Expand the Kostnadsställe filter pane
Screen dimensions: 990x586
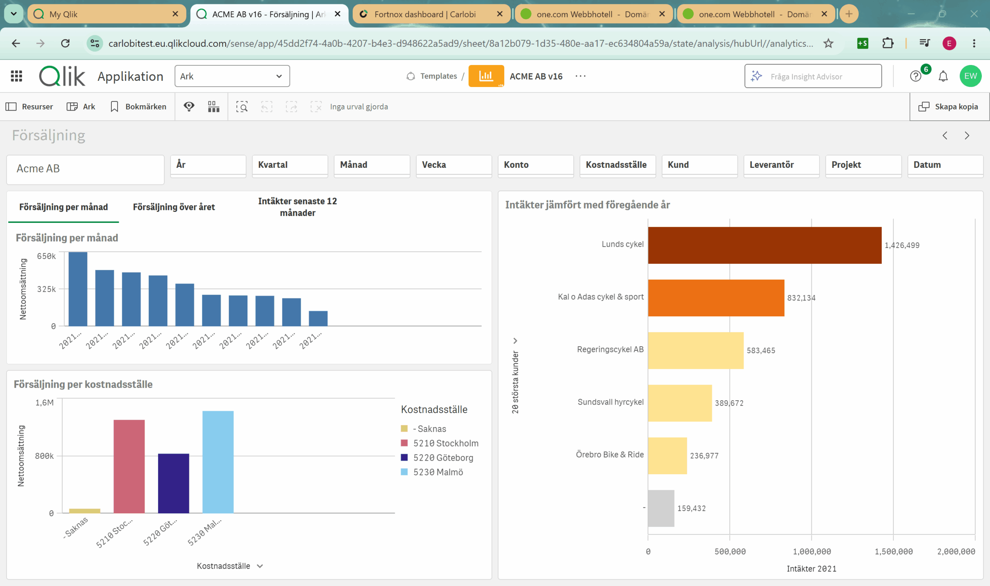617,166
